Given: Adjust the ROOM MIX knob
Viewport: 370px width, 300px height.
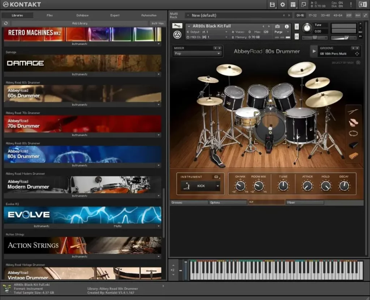Looking at the screenshot, I should [x=259, y=185].
